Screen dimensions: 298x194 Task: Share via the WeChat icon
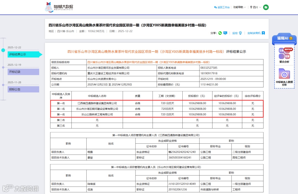coord(220,33)
